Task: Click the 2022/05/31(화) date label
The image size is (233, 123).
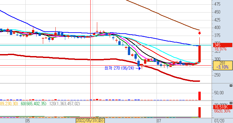Action: pyautogui.click(x=90, y=120)
